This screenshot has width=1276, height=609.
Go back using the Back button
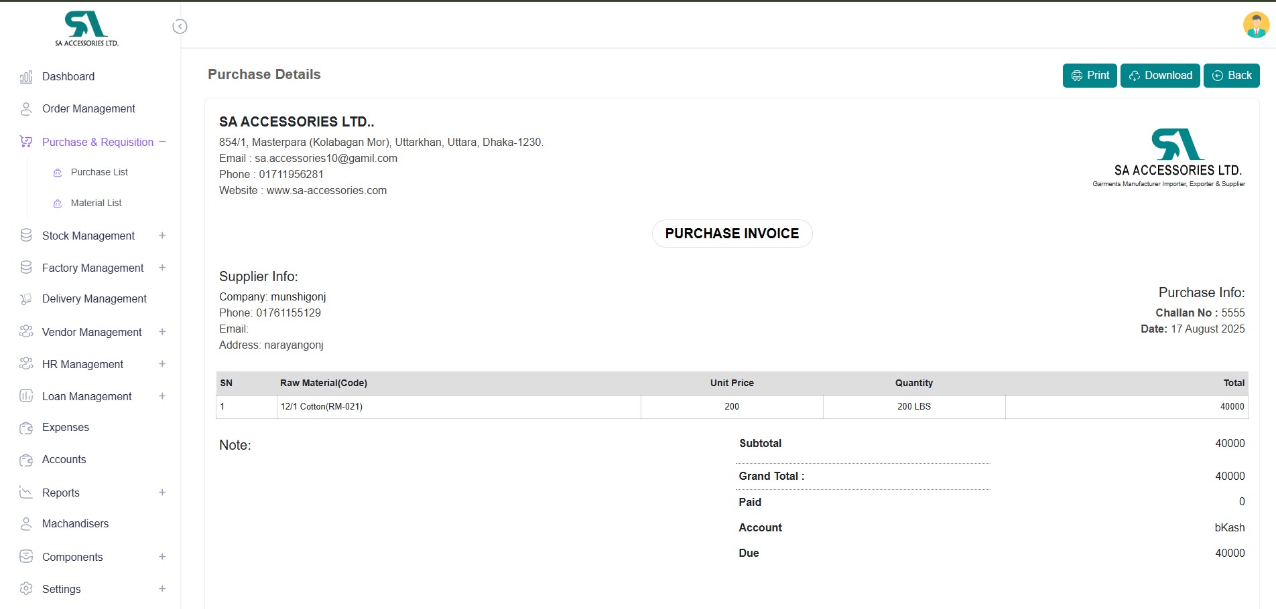click(1231, 76)
